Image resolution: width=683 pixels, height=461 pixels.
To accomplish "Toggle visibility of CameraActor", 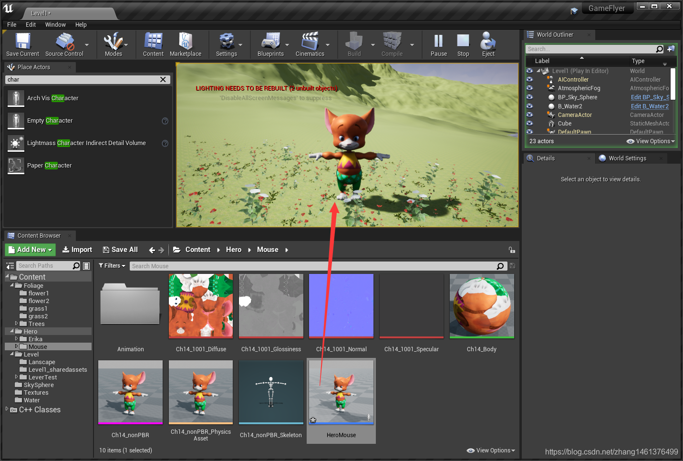I will (529, 115).
